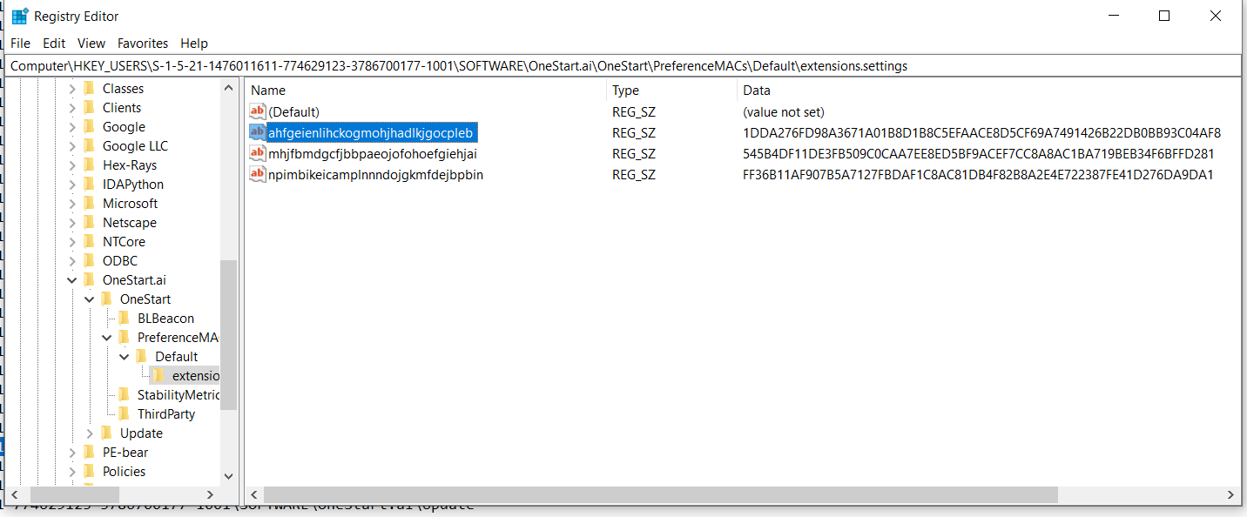The height and width of the screenshot is (517, 1247).
Task: Click the folder icon of the Clients key
Action: point(89,107)
